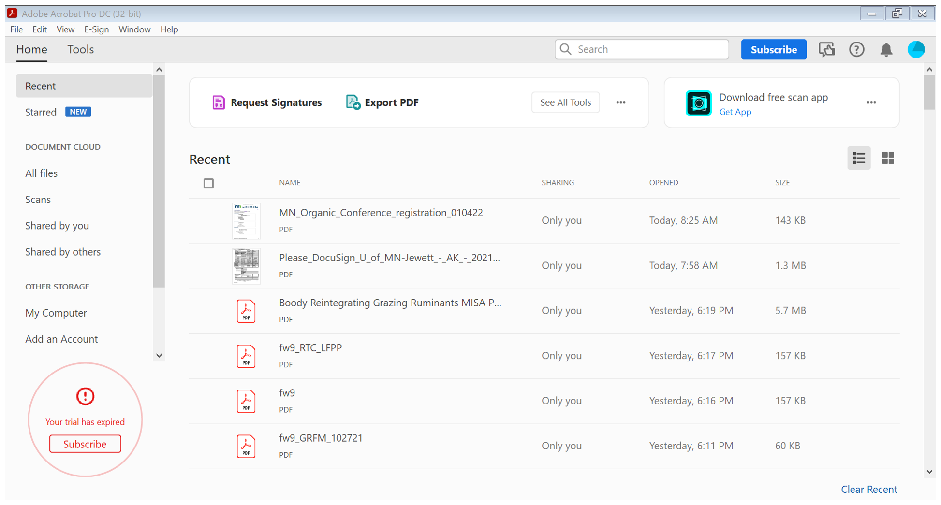941x505 pixels.
Task: Click the search magnifier icon
Action: (x=565, y=49)
